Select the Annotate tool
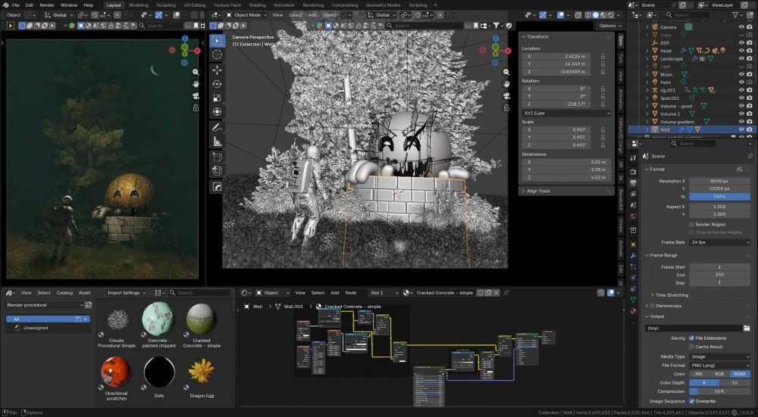 (217, 128)
